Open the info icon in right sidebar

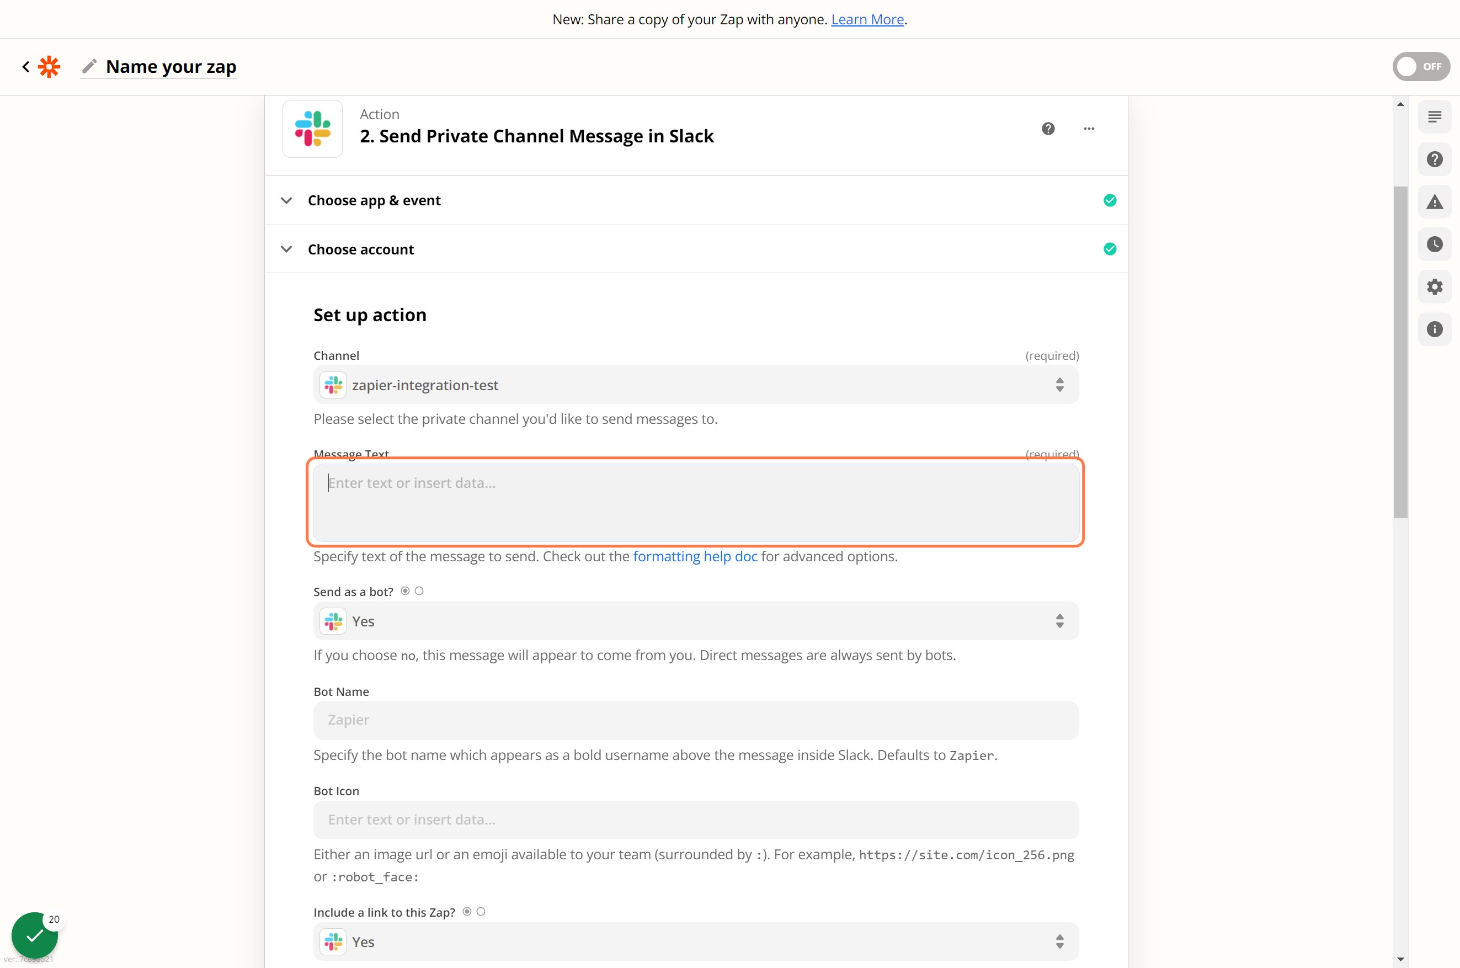point(1434,329)
